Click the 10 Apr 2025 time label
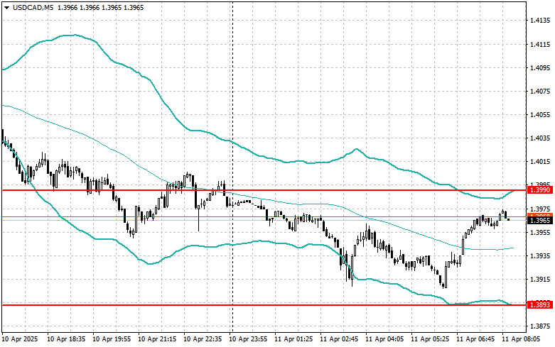The image size is (555, 347). 20,339
